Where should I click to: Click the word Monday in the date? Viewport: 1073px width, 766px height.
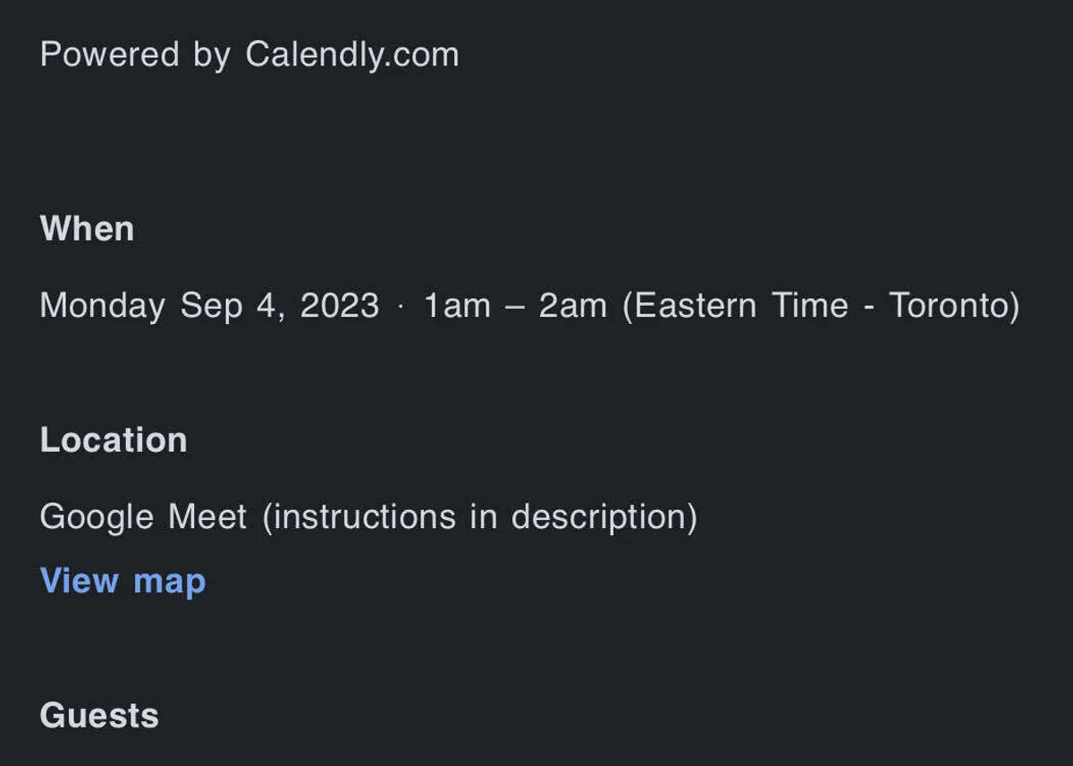[103, 306]
